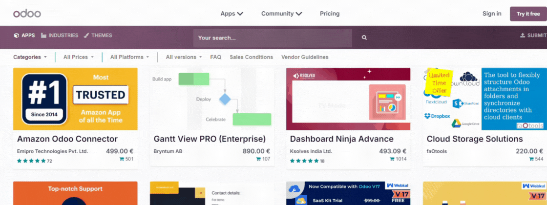Click cart icon showing 544 purchases

pyautogui.click(x=532, y=159)
